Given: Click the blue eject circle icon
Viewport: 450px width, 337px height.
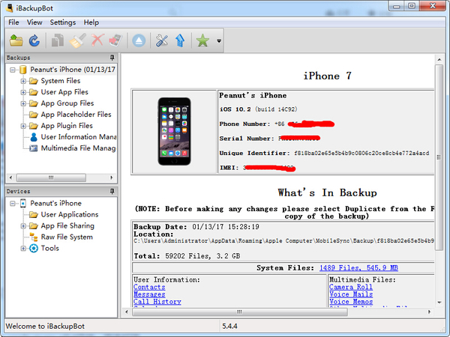Looking at the screenshot, I should [139, 40].
